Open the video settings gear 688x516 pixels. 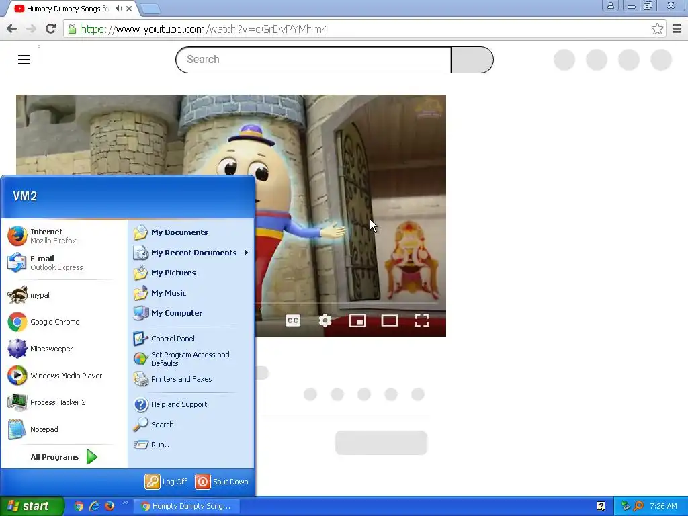pyautogui.click(x=325, y=320)
